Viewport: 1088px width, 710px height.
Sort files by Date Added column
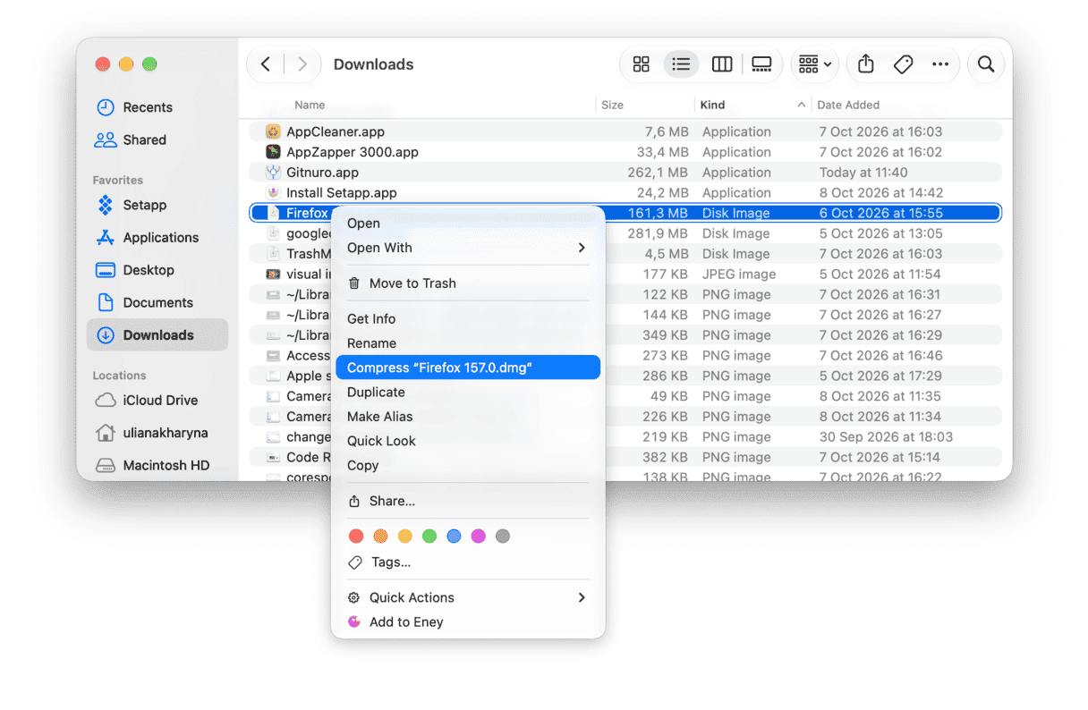848,105
